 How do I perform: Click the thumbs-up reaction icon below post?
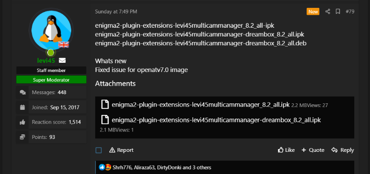click(102, 168)
